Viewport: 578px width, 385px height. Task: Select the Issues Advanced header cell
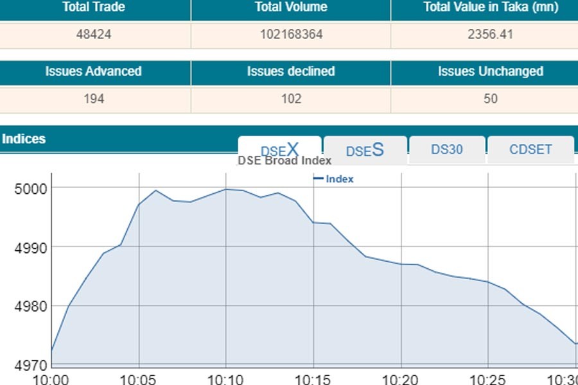[x=94, y=71]
